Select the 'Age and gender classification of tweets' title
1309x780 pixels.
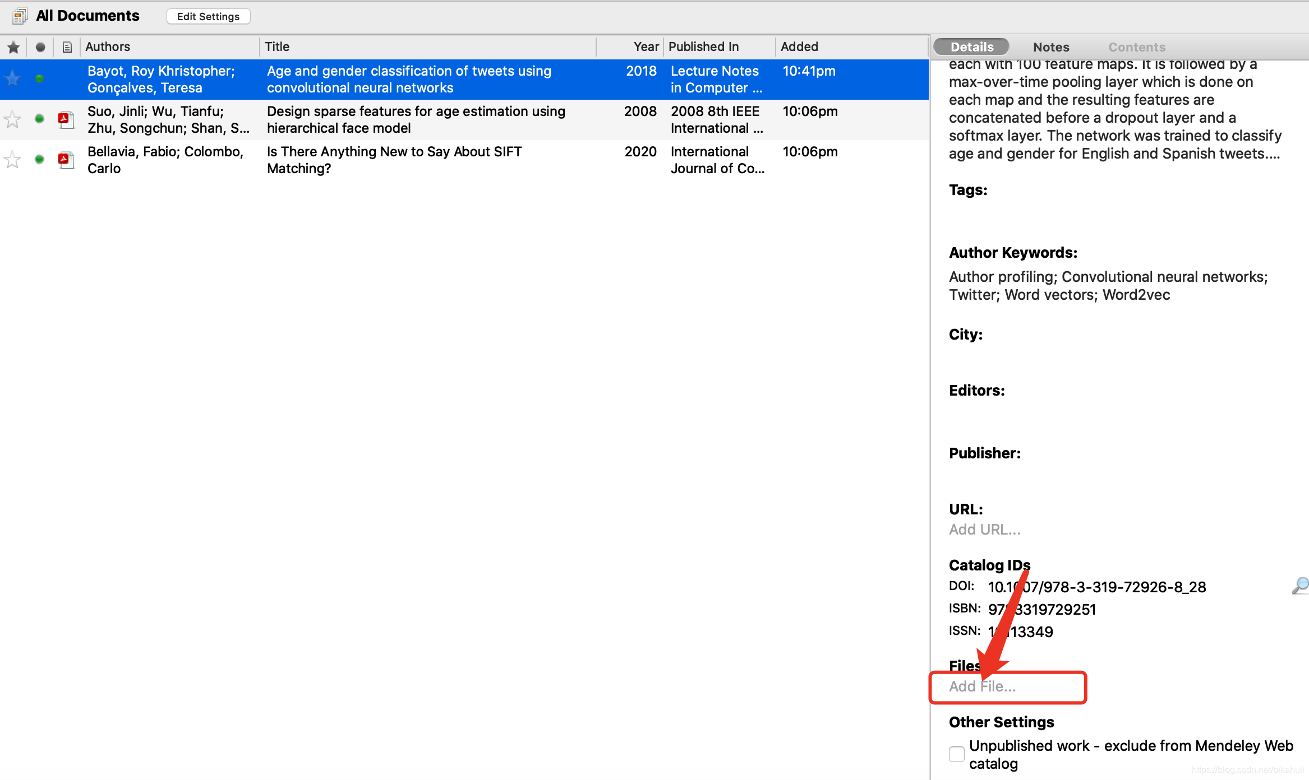(x=409, y=79)
